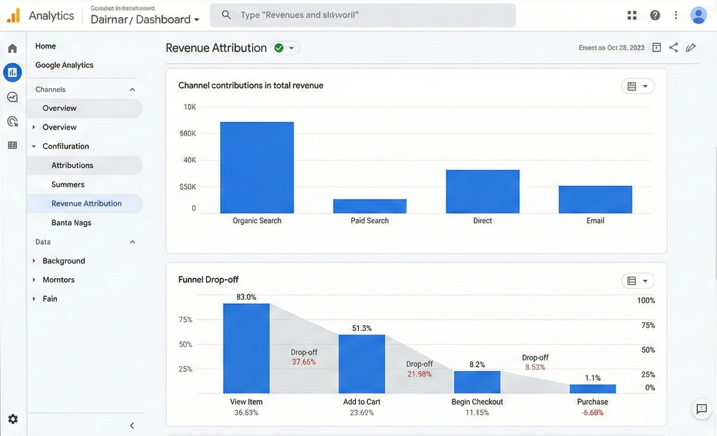Select Revenue Attribution in the sidebar

86,204
